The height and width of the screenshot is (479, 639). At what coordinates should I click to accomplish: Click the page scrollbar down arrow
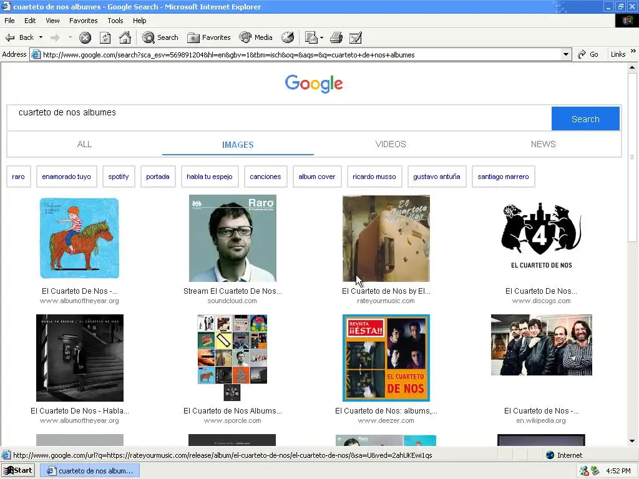coord(632,441)
